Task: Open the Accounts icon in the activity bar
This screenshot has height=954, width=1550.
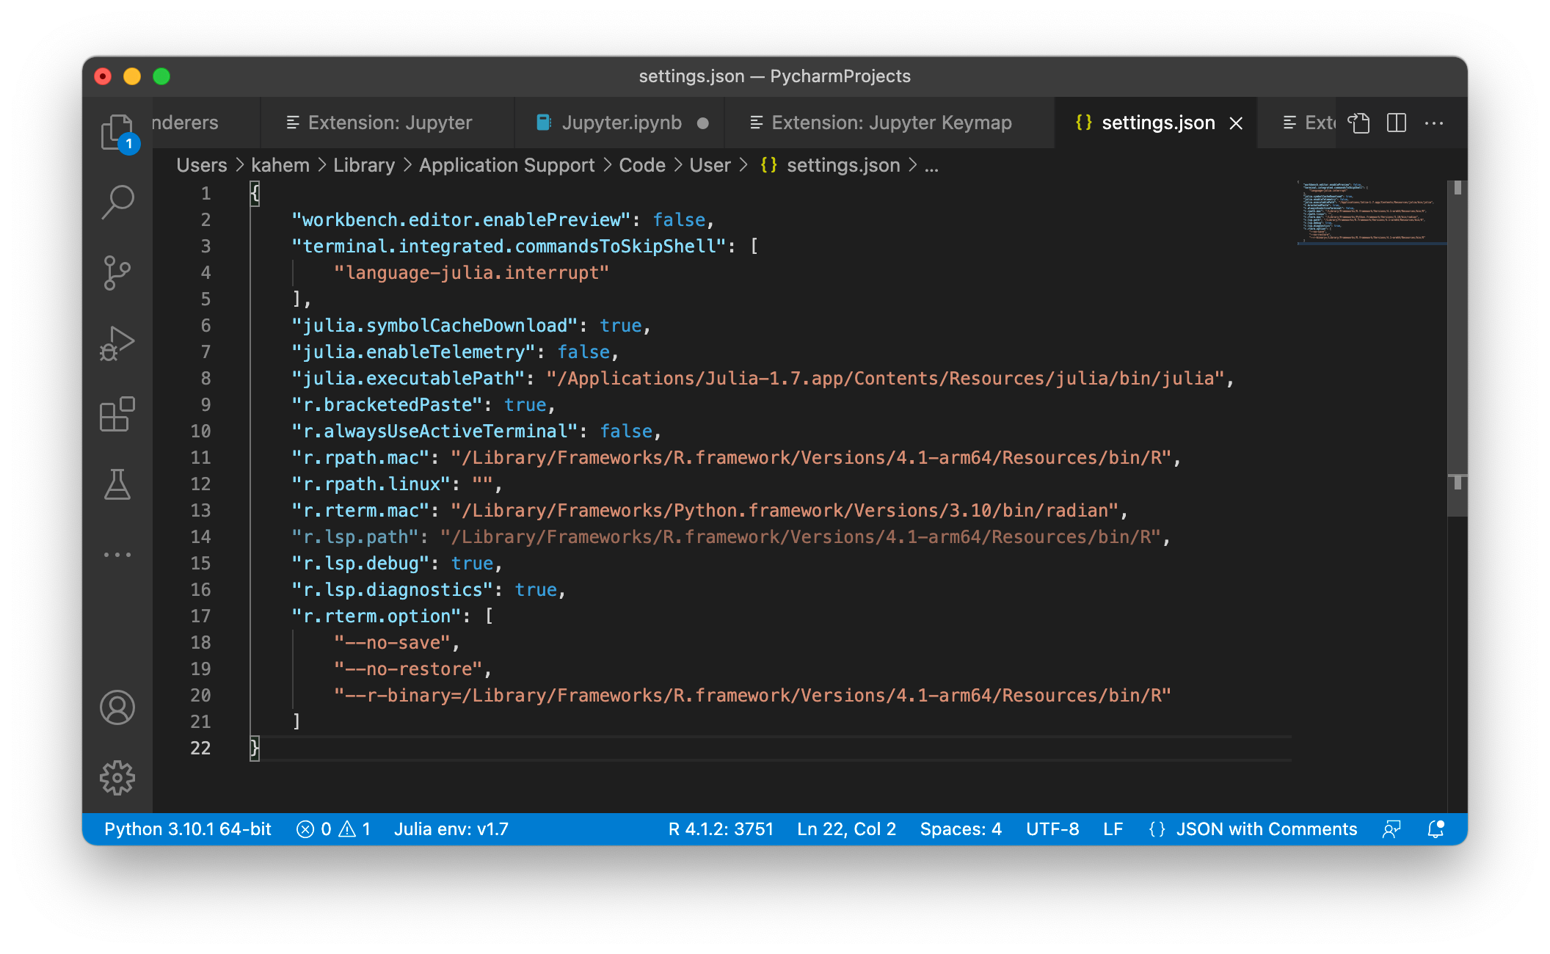Action: [117, 707]
